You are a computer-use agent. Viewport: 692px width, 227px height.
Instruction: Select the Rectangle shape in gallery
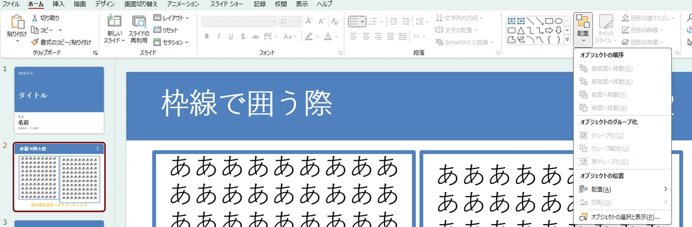pyautogui.click(x=549, y=21)
